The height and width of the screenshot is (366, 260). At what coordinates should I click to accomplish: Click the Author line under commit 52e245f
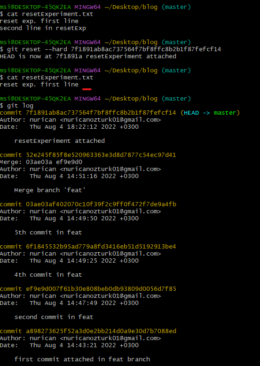pyautogui.click(x=80, y=169)
